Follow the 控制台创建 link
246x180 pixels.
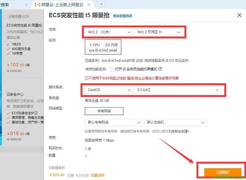tap(180, 131)
